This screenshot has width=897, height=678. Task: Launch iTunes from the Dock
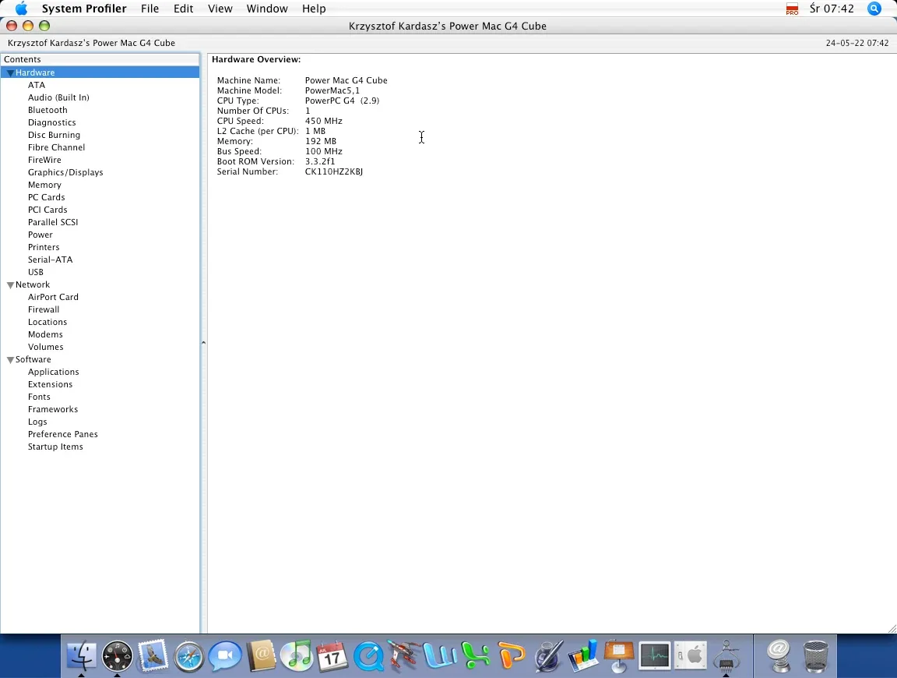point(297,655)
